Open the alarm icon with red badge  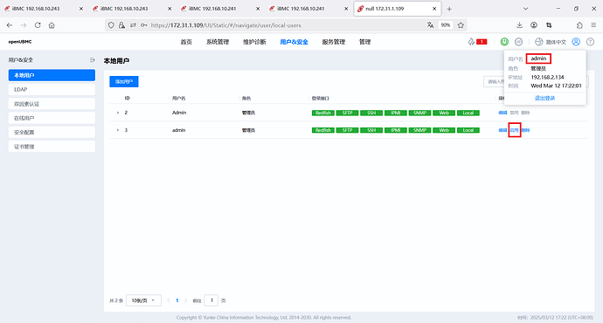pyautogui.click(x=477, y=42)
